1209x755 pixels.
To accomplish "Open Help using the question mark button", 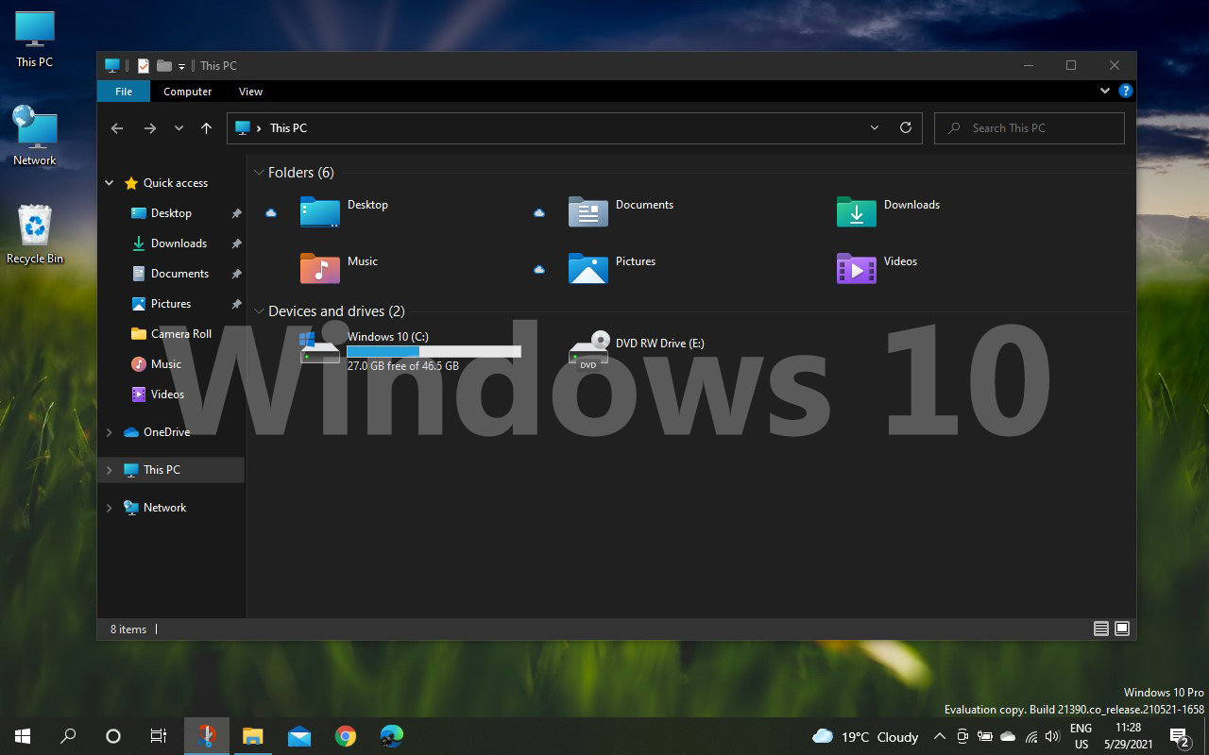I will (1125, 91).
